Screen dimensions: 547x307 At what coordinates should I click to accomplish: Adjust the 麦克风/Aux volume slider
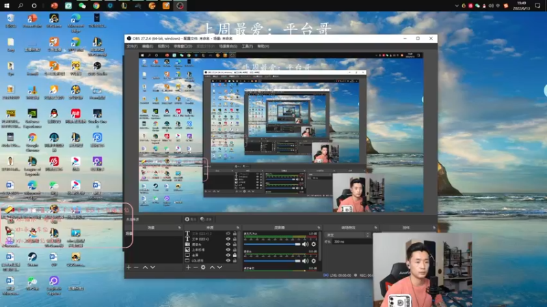click(x=272, y=244)
